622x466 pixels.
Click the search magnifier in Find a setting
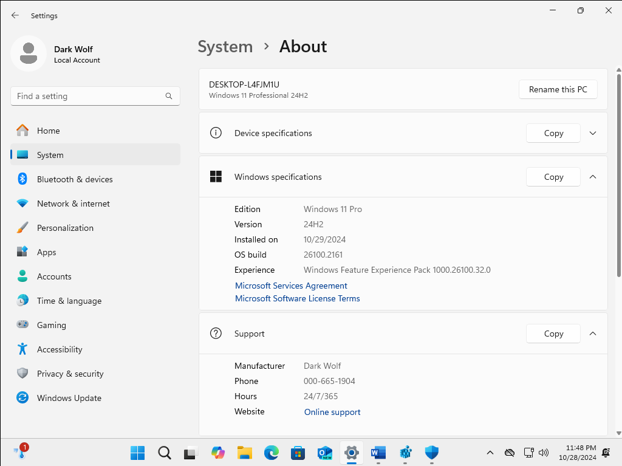tap(169, 96)
